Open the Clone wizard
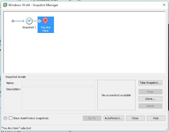The image size is (169, 132). tap(150, 99)
